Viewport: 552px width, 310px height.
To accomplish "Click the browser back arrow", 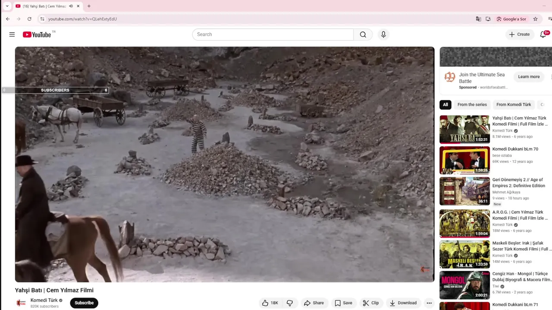I will 8,19.
